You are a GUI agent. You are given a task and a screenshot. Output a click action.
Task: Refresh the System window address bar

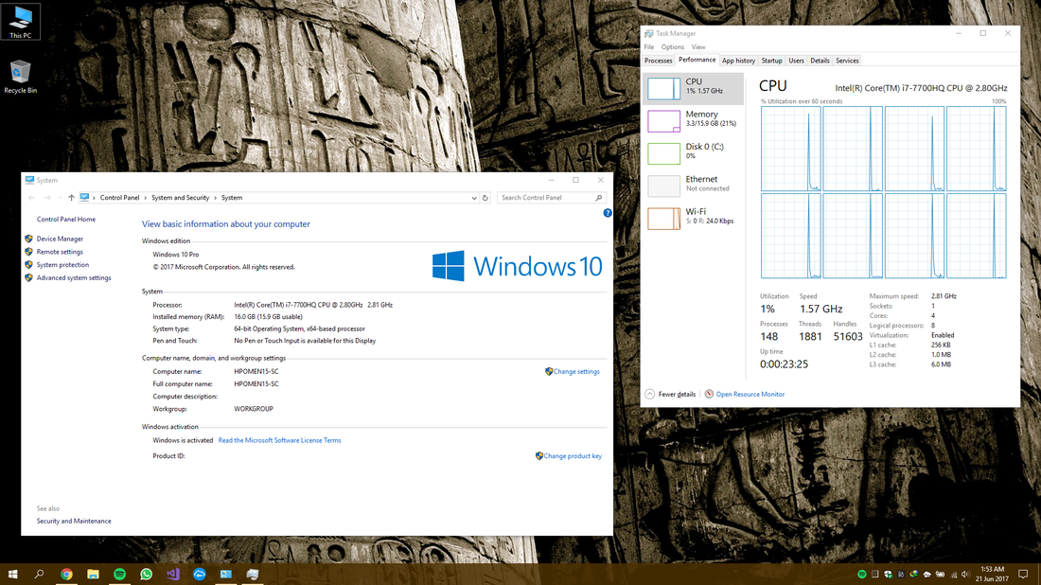point(485,198)
